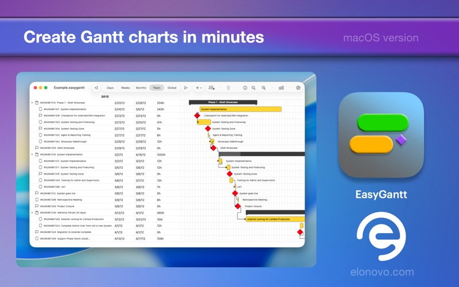The width and height of the screenshot is (459, 287).
Task: Click circle icon of task #4294967301
Action: pos(40,109)
